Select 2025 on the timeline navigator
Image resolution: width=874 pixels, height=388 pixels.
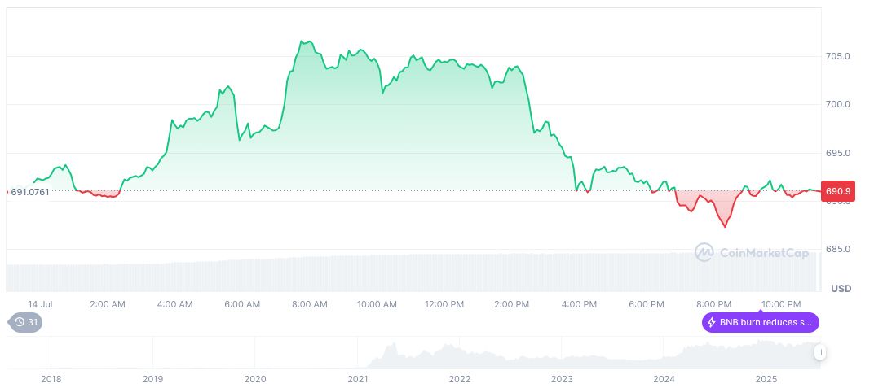(x=766, y=379)
